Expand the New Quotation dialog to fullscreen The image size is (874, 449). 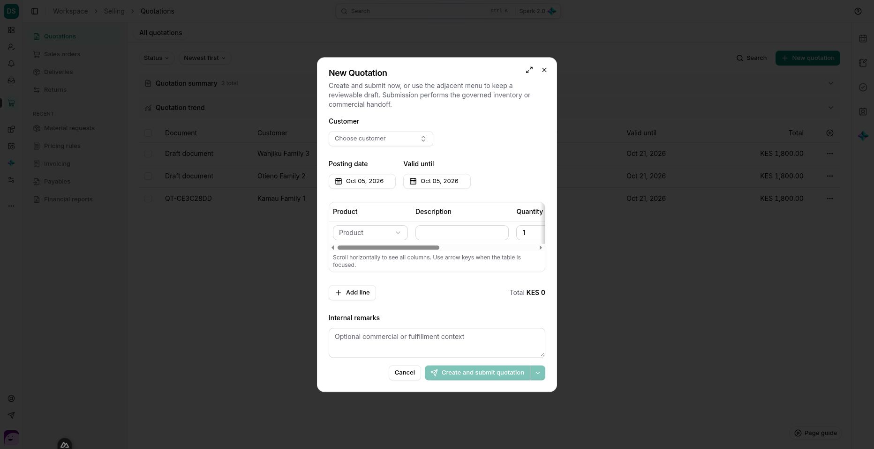pos(529,70)
